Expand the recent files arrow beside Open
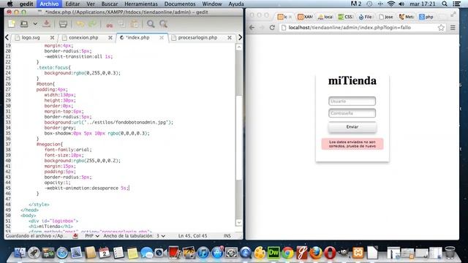Screen dimensions: 468x263 [35, 24]
